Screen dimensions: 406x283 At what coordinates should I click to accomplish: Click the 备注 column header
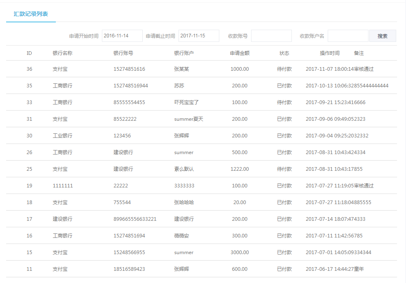359,53
